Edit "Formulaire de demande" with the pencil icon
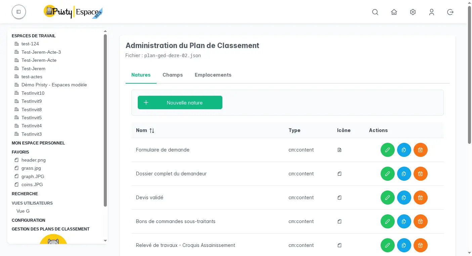The image size is (472, 256). click(x=387, y=150)
